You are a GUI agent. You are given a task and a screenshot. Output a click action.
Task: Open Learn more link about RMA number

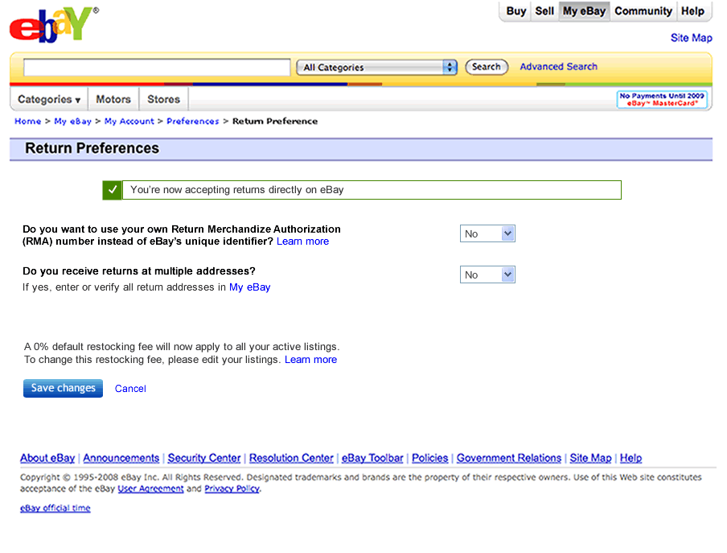tap(302, 241)
